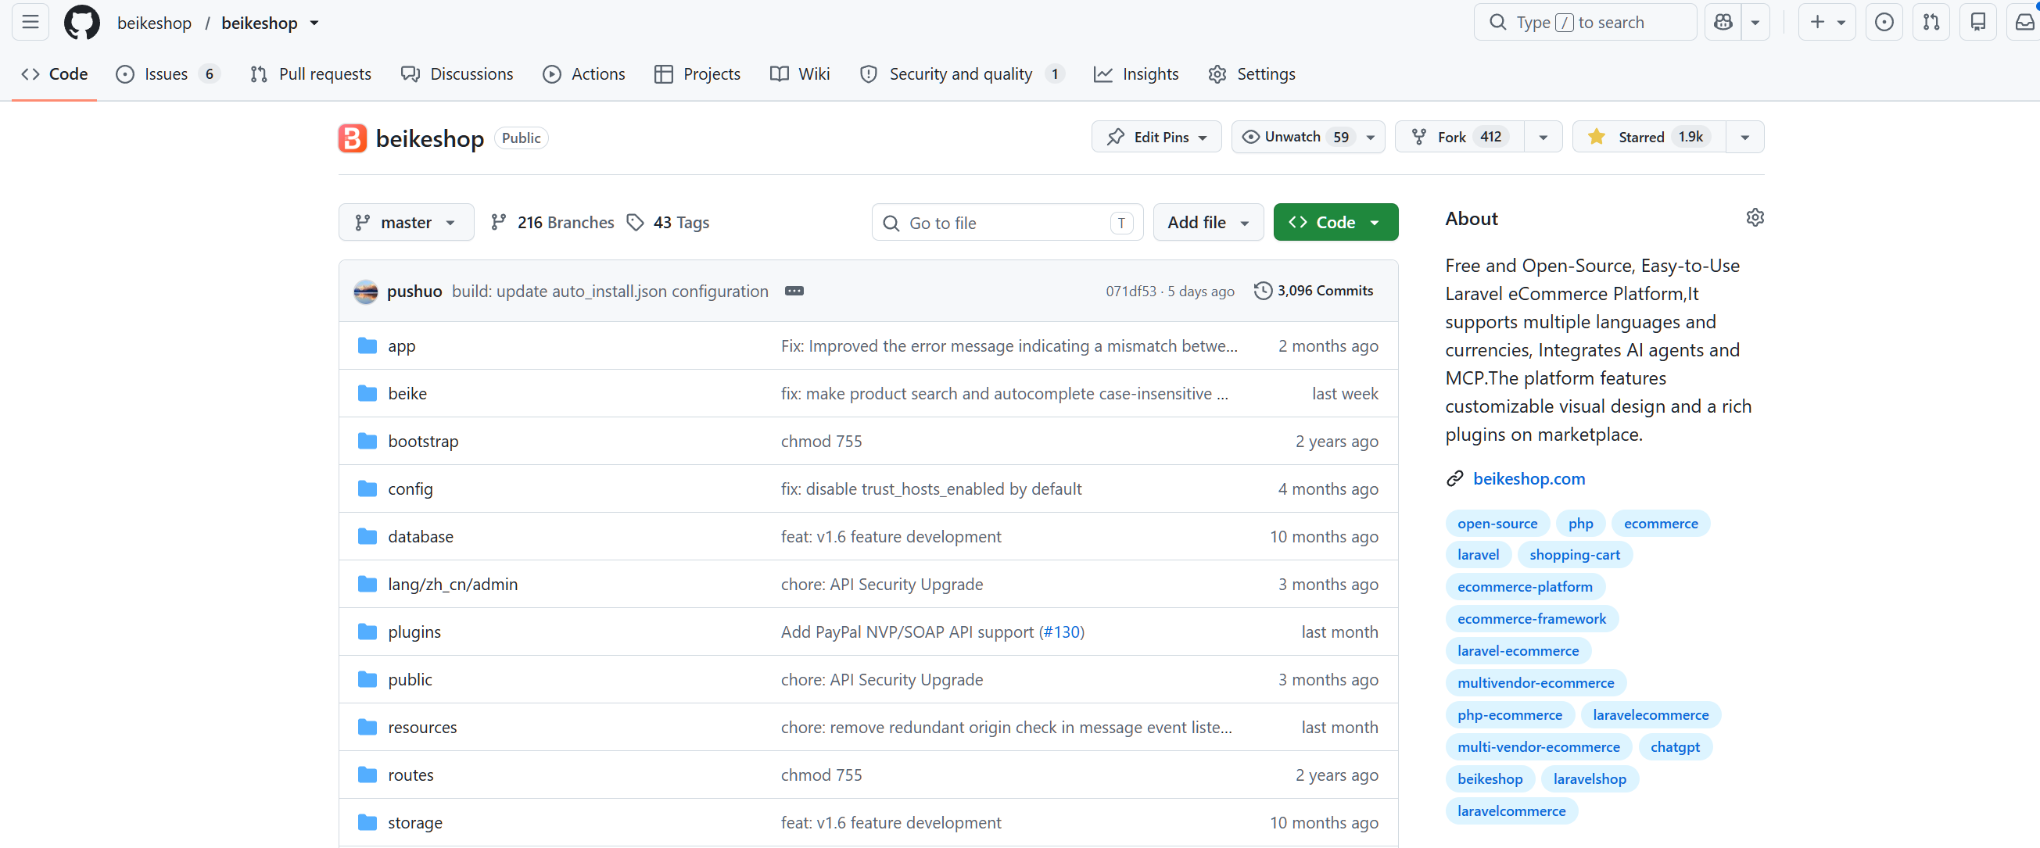Open the green Code clone dropdown

point(1336,223)
